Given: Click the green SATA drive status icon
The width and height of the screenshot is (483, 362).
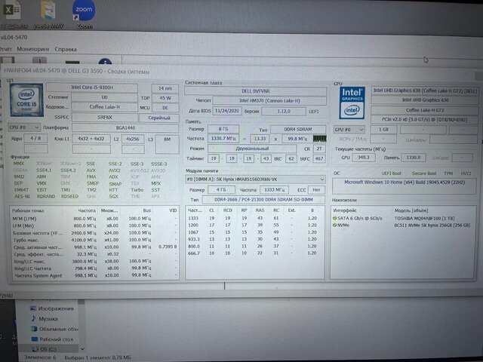Looking at the screenshot, I should point(334,217).
